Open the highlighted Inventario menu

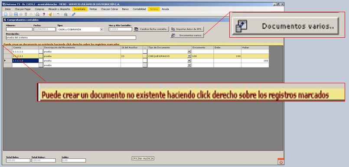[80, 9]
